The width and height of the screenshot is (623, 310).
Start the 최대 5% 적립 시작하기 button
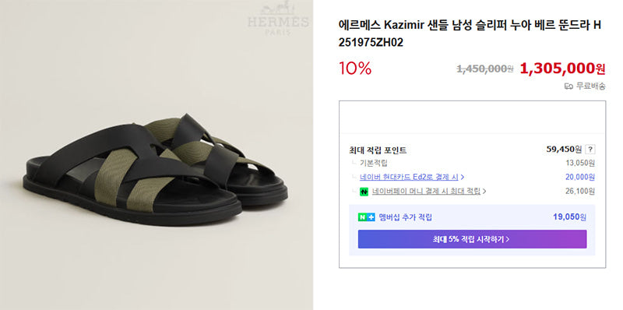click(x=472, y=239)
